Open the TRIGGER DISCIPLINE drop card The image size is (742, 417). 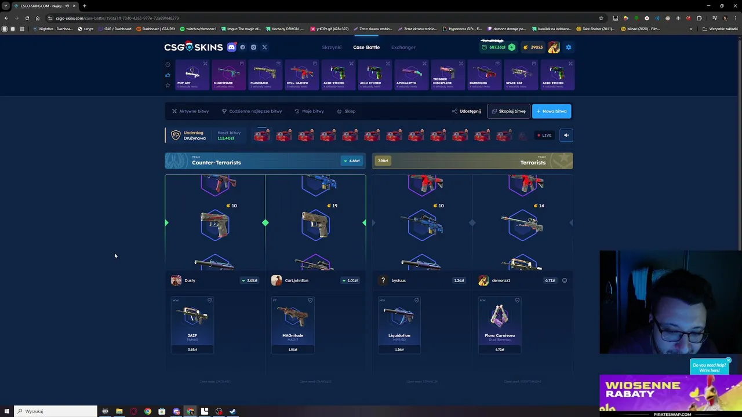pos(448,75)
